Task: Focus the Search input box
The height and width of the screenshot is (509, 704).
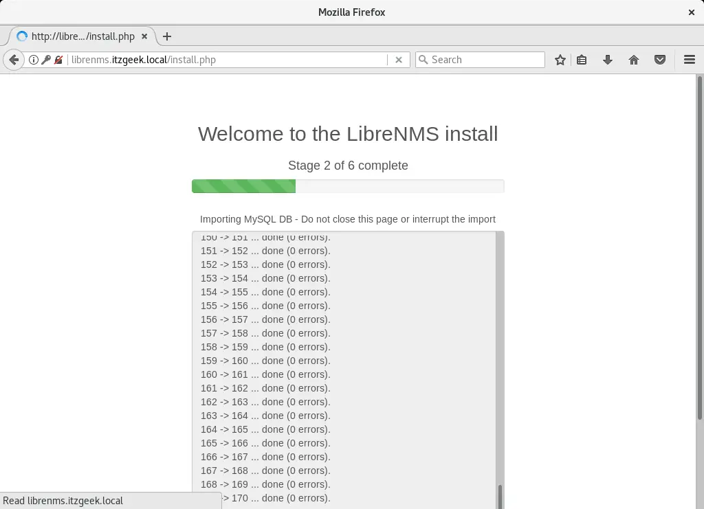Action: click(x=485, y=60)
